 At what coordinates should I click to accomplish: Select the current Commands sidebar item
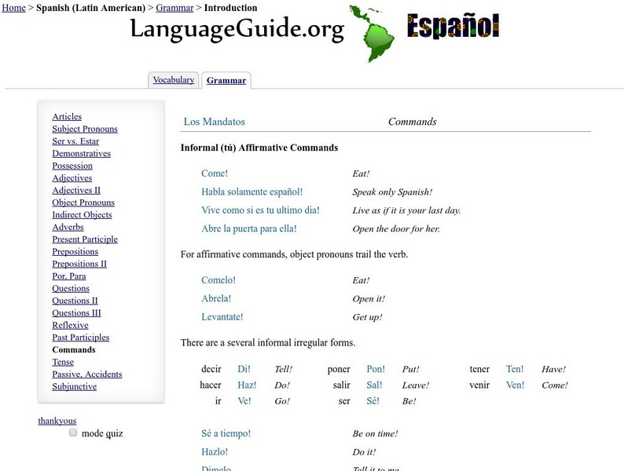click(x=74, y=350)
